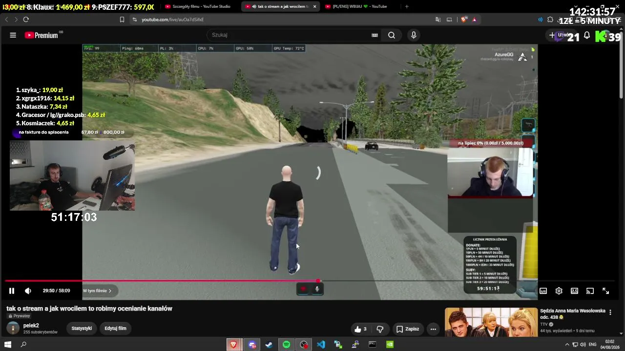This screenshot has width=625, height=351.
Task: Open Statystyki for this video
Action: pyautogui.click(x=82, y=329)
